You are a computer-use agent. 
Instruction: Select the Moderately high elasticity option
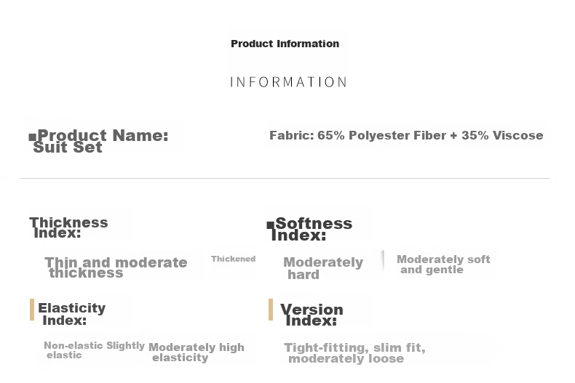197,352
